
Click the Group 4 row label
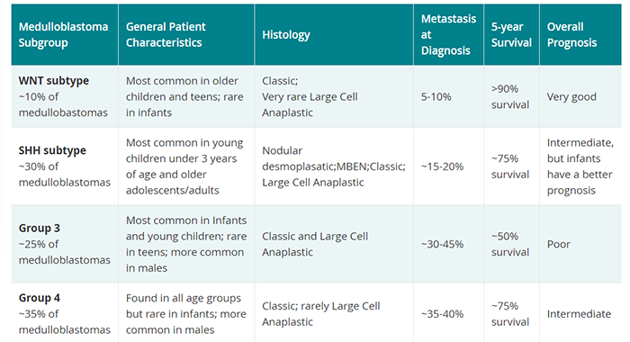(39, 298)
